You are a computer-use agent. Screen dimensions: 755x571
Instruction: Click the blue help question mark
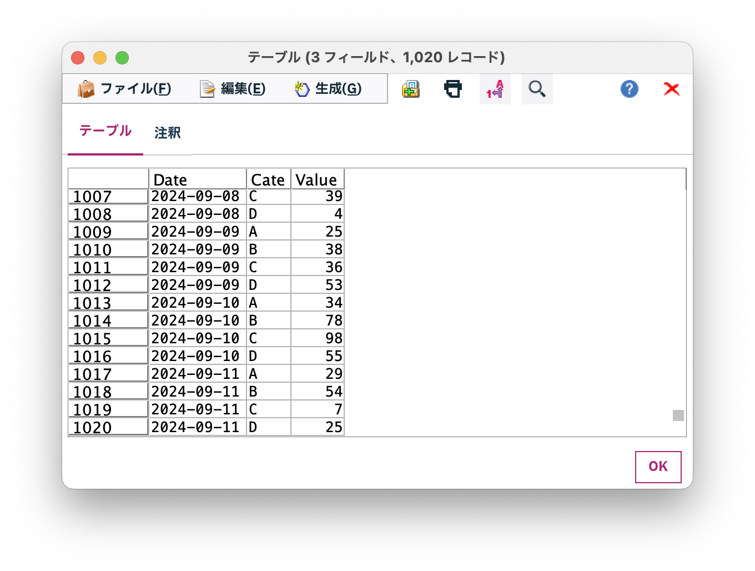tap(629, 89)
